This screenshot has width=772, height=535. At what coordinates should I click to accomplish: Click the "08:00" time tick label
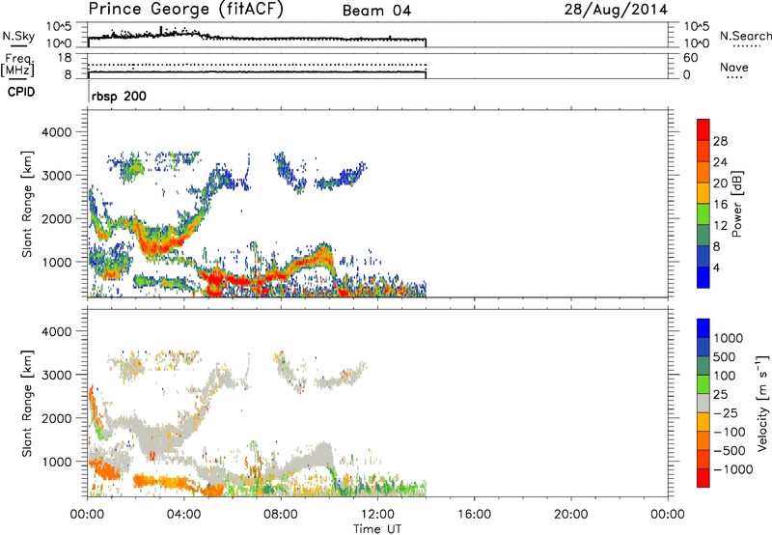tap(281, 515)
